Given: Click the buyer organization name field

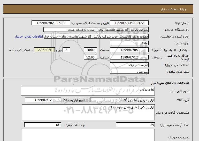Looking at the screenshot, I should click(96, 29).
